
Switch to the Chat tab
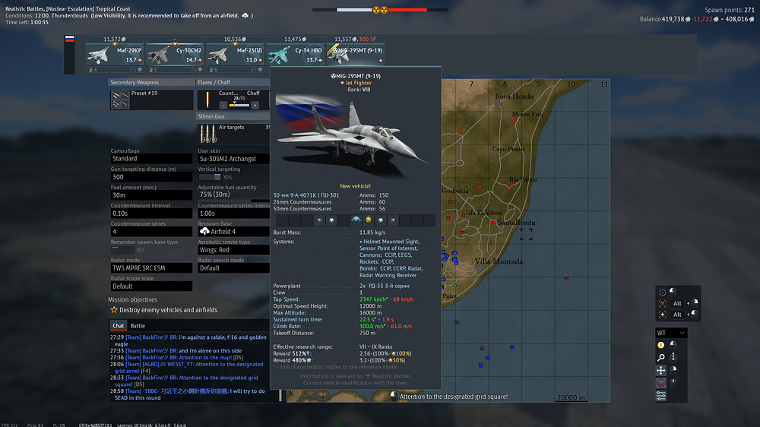pyautogui.click(x=118, y=326)
